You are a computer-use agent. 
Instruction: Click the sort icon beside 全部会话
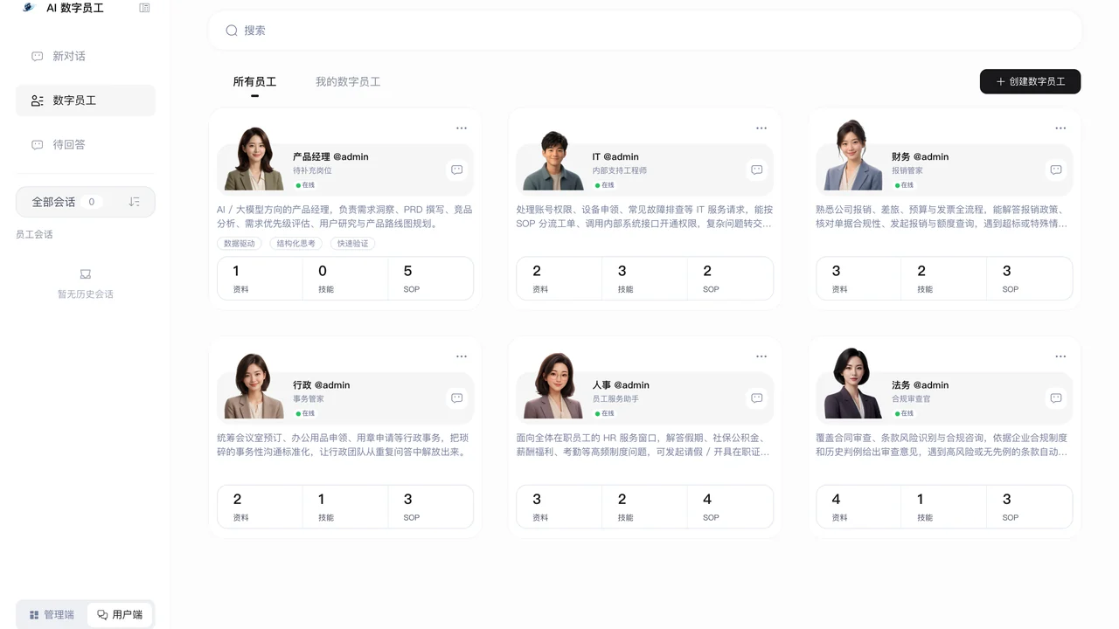click(134, 202)
